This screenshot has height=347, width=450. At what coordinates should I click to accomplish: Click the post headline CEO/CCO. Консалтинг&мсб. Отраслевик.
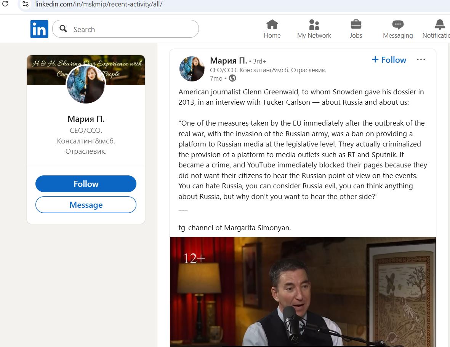[x=268, y=70]
